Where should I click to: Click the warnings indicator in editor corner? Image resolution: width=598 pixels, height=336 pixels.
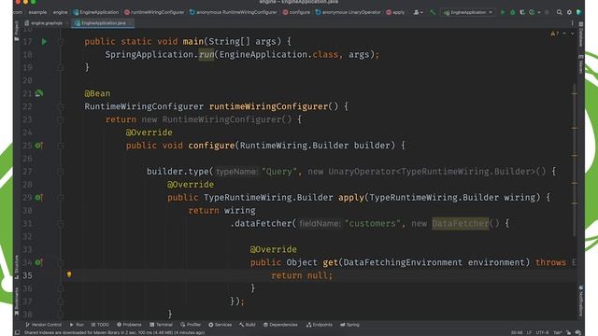tap(554, 34)
